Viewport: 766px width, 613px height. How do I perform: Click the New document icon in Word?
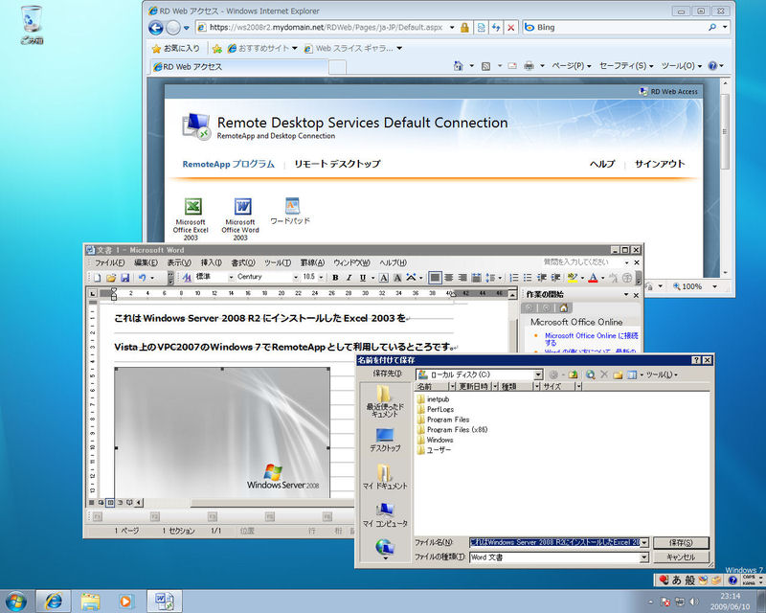click(x=98, y=278)
